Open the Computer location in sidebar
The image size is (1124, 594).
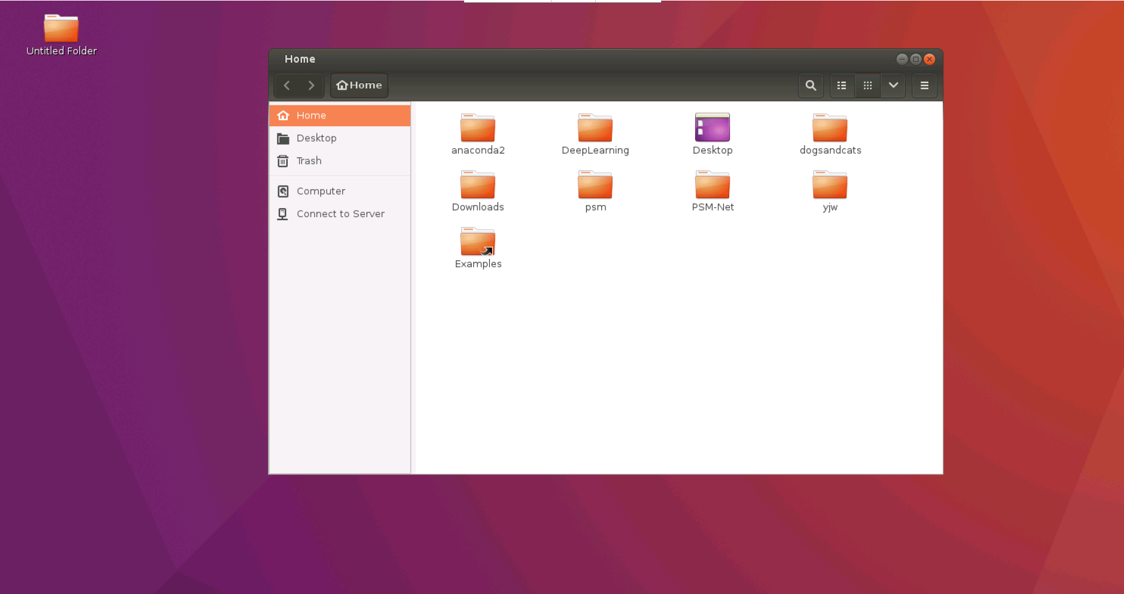tap(321, 190)
